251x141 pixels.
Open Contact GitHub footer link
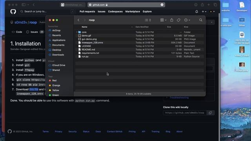115,132
